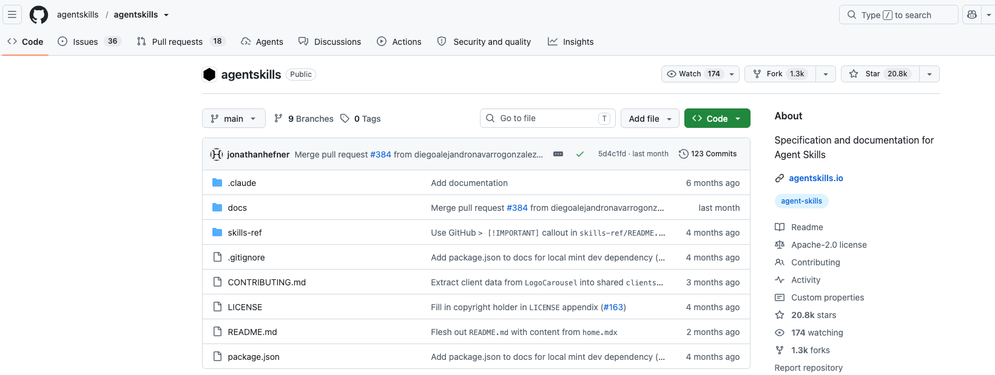Open jonathanhefner avatar in commit bar
Viewport: 995px width, 375px height.
point(217,154)
